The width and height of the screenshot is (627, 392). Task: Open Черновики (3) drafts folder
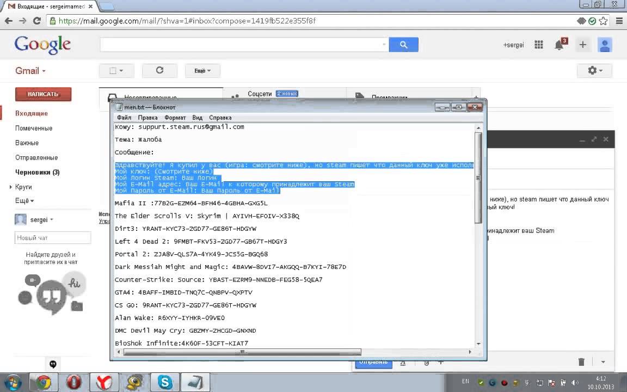[x=37, y=173]
